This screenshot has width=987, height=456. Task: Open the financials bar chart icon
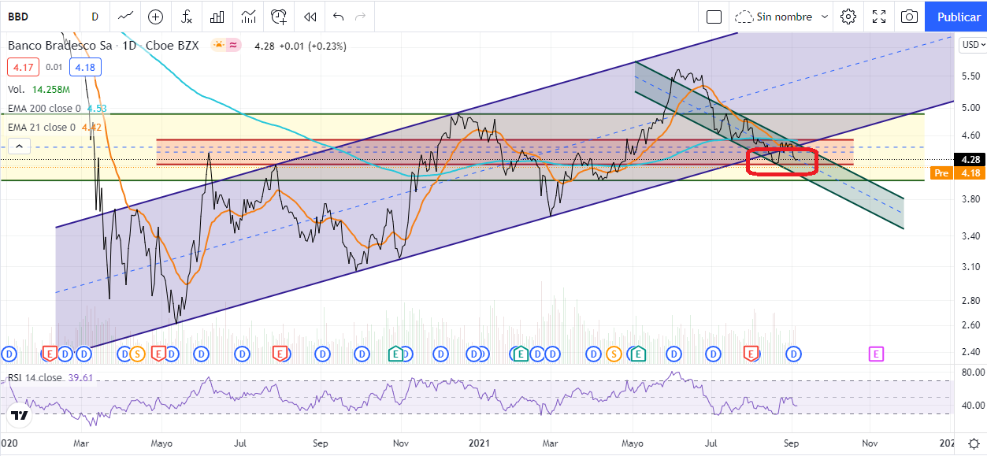(x=218, y=17)
